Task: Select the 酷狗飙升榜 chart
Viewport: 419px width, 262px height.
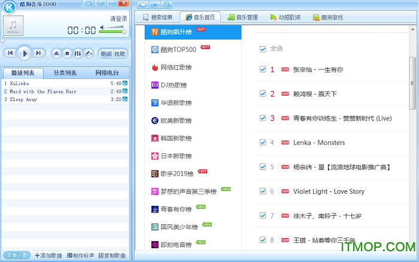Action: click(193, 32)
